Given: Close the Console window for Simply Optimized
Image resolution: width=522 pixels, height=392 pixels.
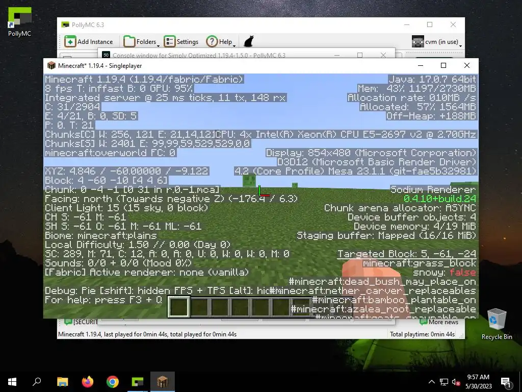Looking at the screenshot, I should coord(383,55).
